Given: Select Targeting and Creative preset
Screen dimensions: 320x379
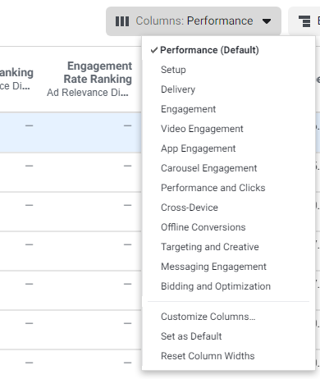Looking at the screenshot, I should [x=210, y=247].
